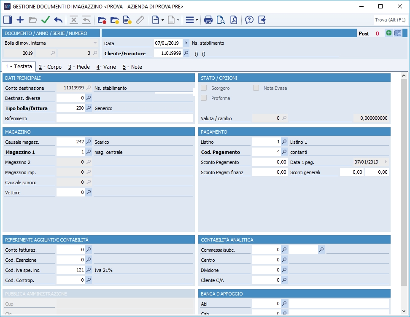Click the green plus icon beside Post
Screen dimensions: 410x317
[x=389, y=33]
